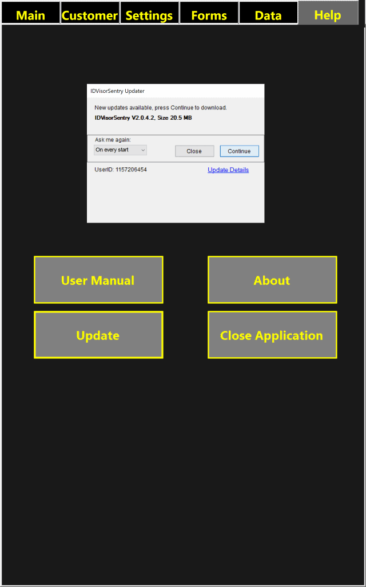Click Close in the Updater dialog
The width and height of the screenshot is (366, 587).
(x=194, y=151)
